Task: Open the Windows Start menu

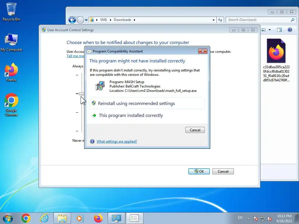Action: (8, 218)
